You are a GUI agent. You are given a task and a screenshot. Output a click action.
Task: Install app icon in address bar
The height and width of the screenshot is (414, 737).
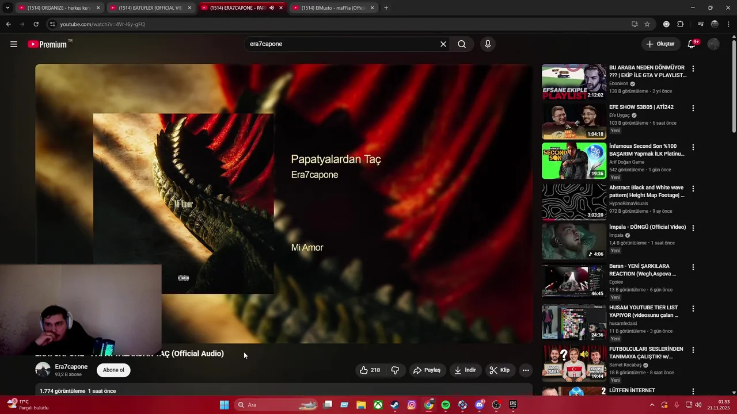[635, 24]
